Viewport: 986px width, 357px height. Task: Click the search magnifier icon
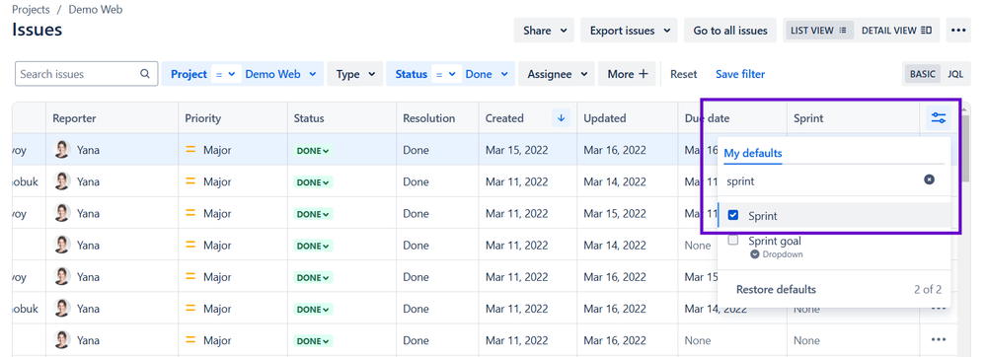(x=145, y=74)
